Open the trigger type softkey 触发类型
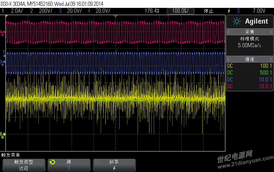This screenshot has height=172, width=274. coord(24,165)
